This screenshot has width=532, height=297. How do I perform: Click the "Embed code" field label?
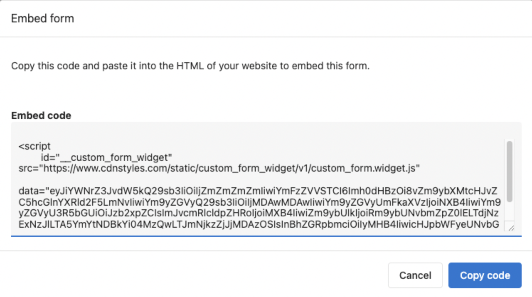click(x=41, y=115)
